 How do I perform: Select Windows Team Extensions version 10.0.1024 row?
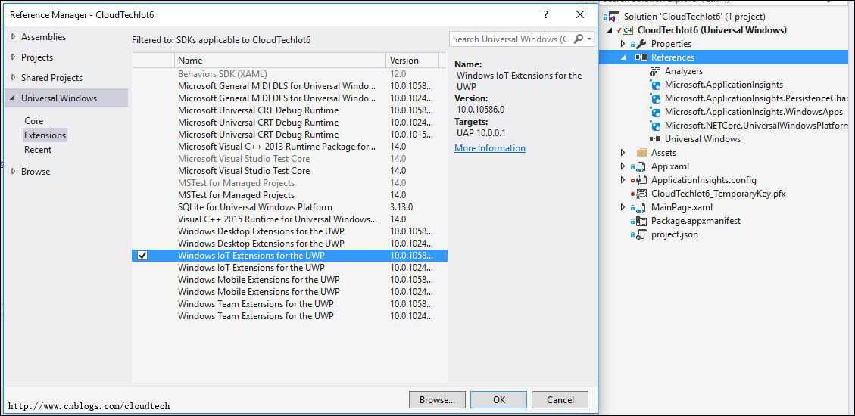click(289, 316)
